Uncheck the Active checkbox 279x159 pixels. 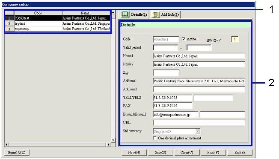(x=183, y=39)
